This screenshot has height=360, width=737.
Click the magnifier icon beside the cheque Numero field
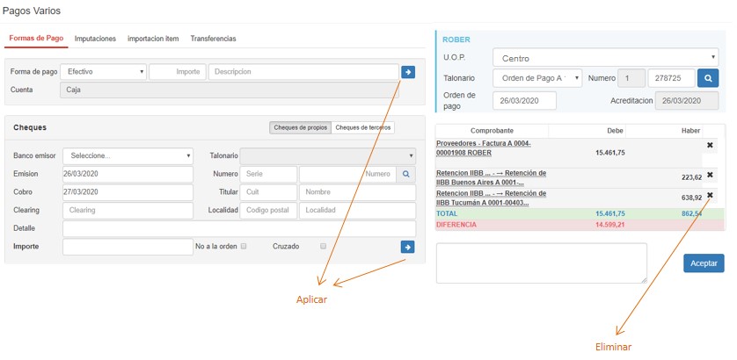click(405, 174)
